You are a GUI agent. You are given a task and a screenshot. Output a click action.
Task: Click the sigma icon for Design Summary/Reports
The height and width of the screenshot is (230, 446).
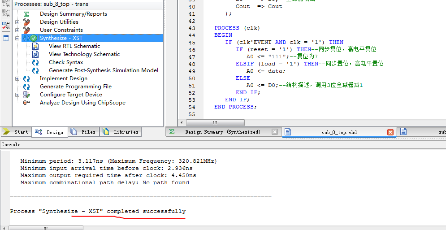pyautogui.click(x=26, y=14)
